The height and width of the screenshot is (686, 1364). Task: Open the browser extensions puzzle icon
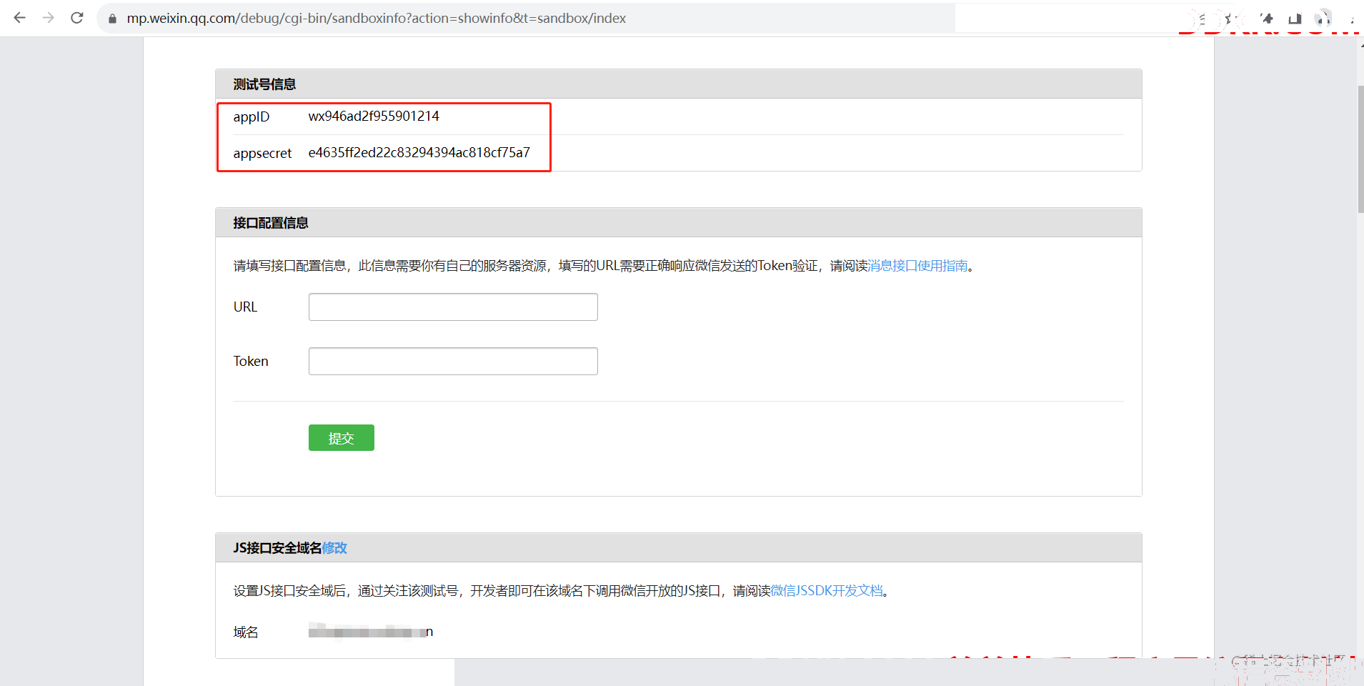point(1267,19)
